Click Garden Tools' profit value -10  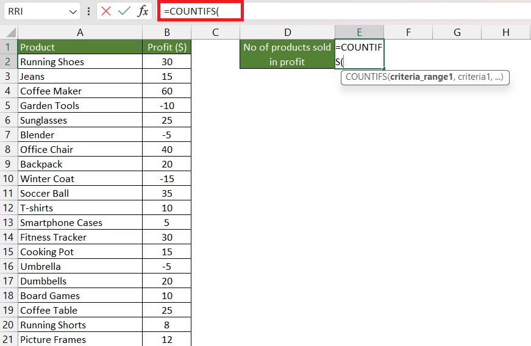coord(167,105)
